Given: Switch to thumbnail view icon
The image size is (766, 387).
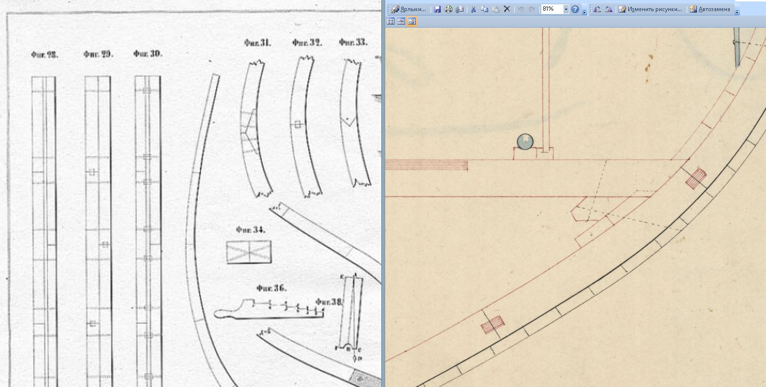Looking at the screenshot, I should [x=390, y=21].
